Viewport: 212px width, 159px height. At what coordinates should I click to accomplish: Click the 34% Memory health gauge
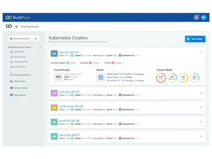point(172,78)
